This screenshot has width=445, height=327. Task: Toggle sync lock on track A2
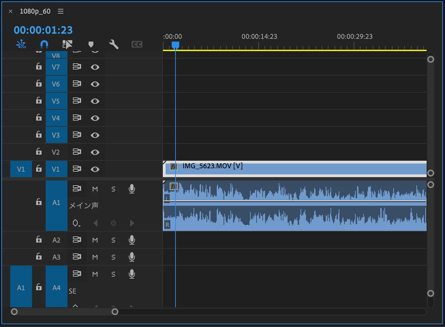(x=77, y=240)
